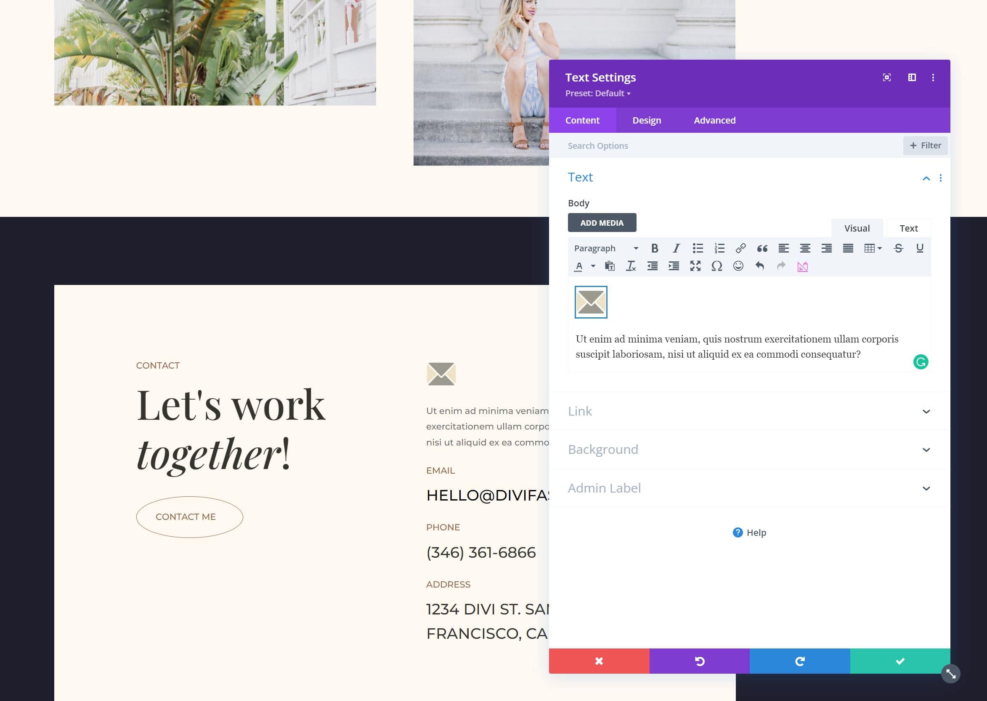Select the Advanced tab in Text Settings
This screenshot has height=701, width=987.
(x=714, y=120)
